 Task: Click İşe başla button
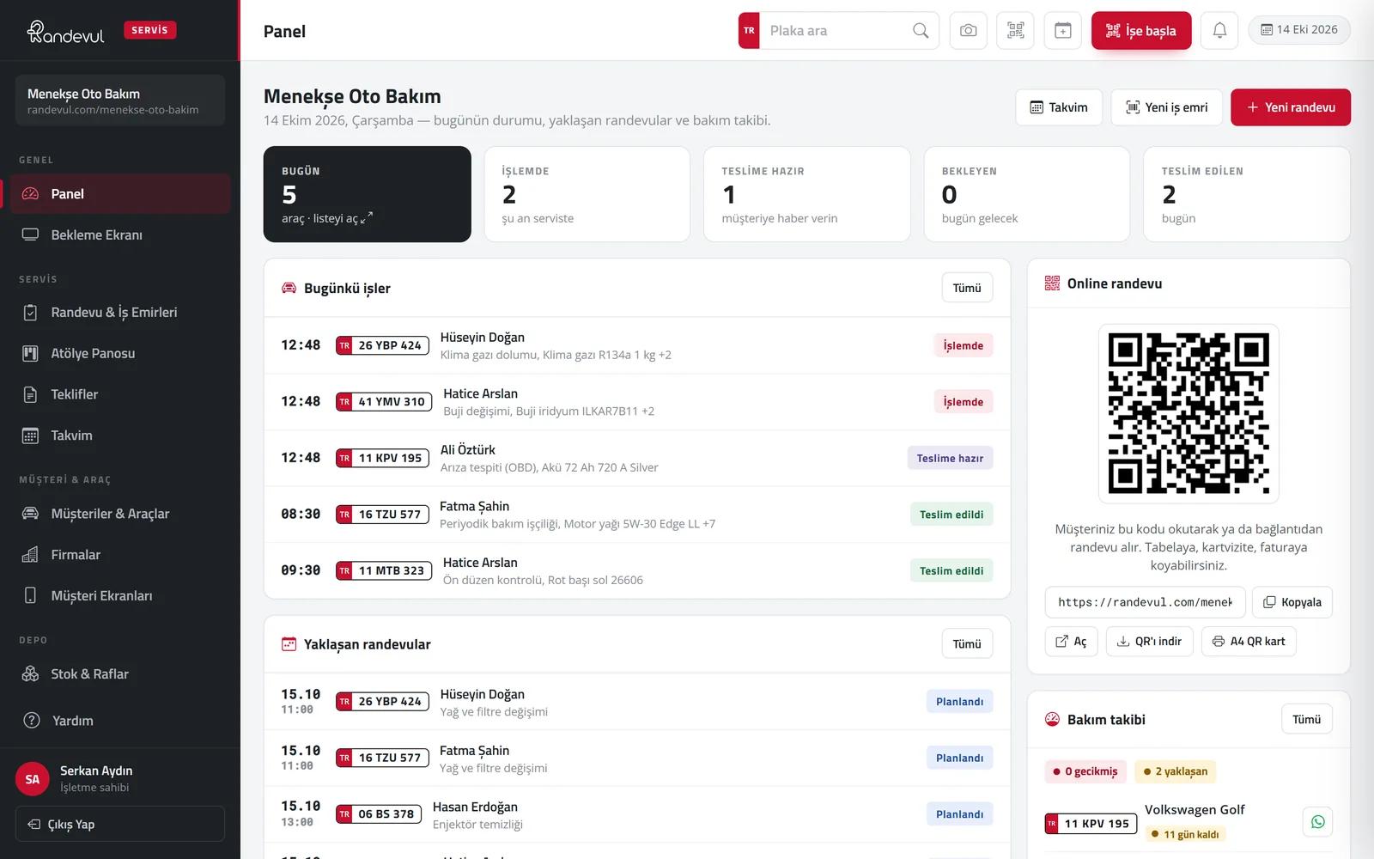pos(1141,31)
